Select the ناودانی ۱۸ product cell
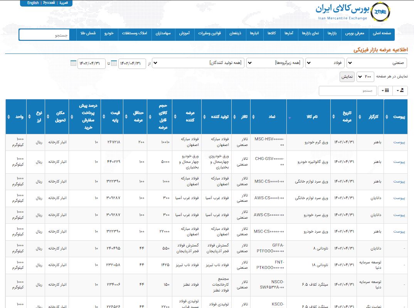This screenshot has width=414, height=308. [308, 265]
